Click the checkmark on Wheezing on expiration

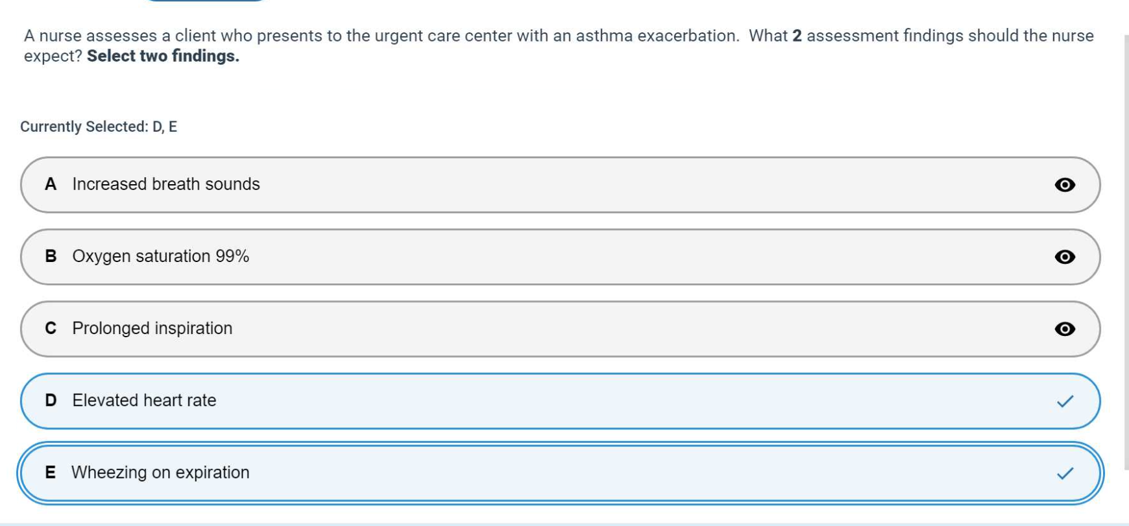[1065, 473]
